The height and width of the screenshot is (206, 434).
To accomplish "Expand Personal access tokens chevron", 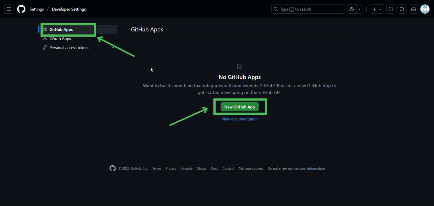I will pyautogui.click(x=113, y=48).
